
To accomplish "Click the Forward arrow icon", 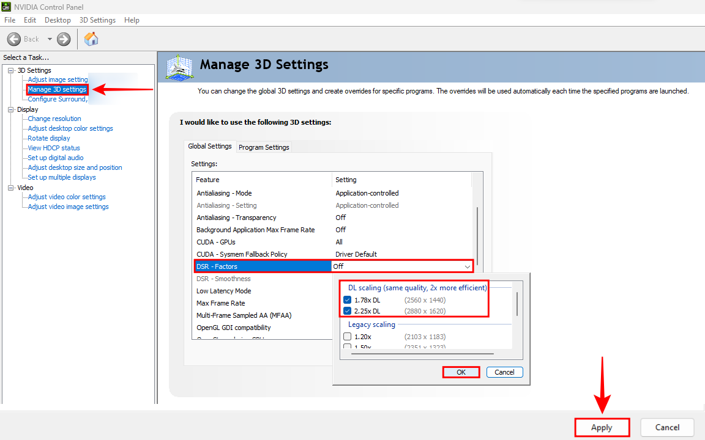I will pos(64,39).
